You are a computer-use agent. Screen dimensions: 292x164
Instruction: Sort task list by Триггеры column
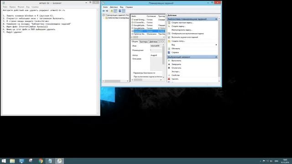click(161, 16)
